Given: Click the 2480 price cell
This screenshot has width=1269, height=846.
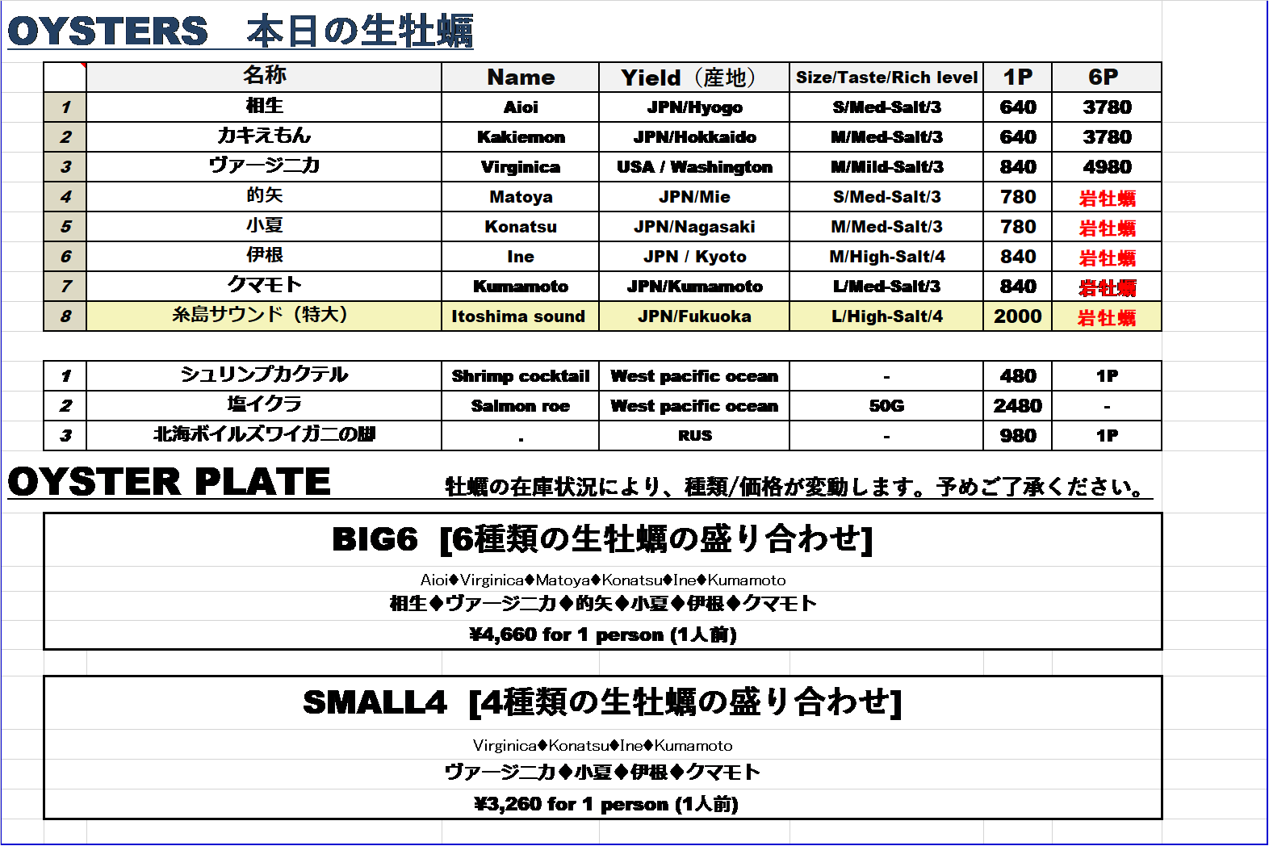Looking at the screenshot, I should [x=1018, y=405].
